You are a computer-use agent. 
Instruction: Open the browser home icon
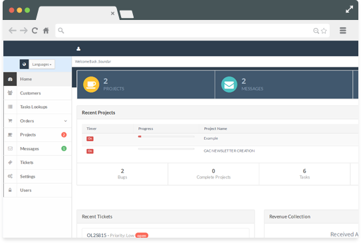point(46,31)
